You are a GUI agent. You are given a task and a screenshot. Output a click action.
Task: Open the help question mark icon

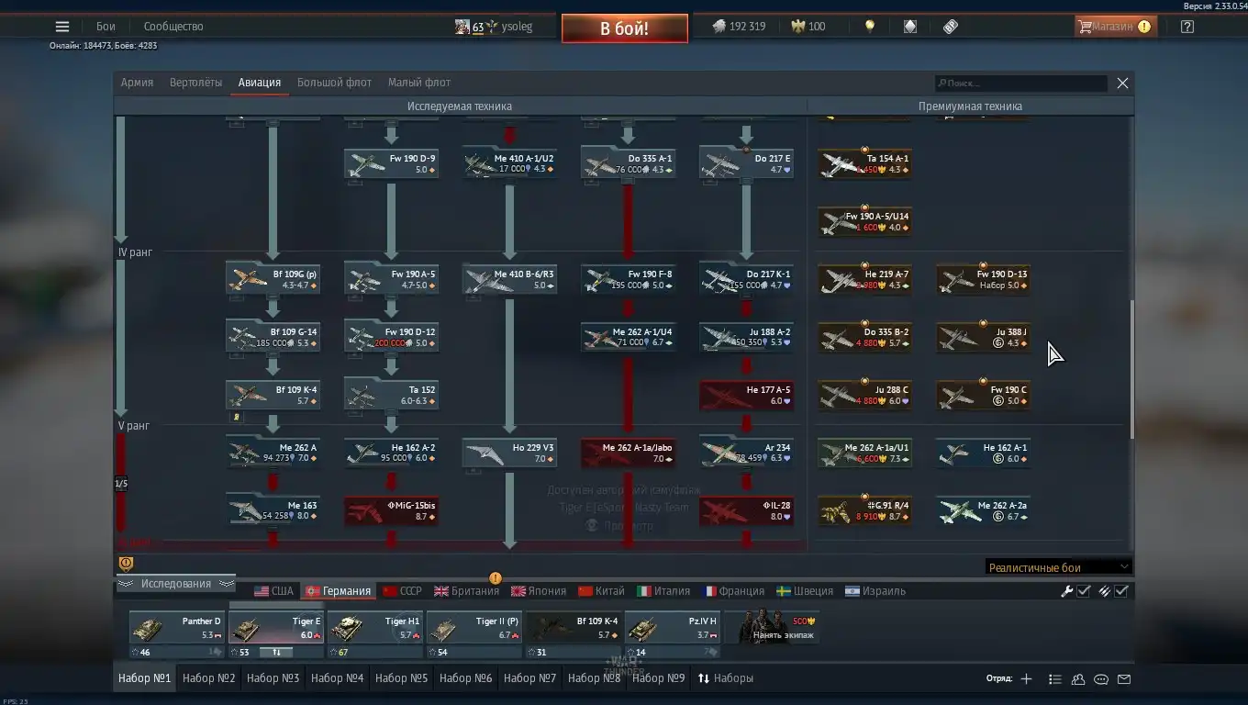tap(1187, 27)
